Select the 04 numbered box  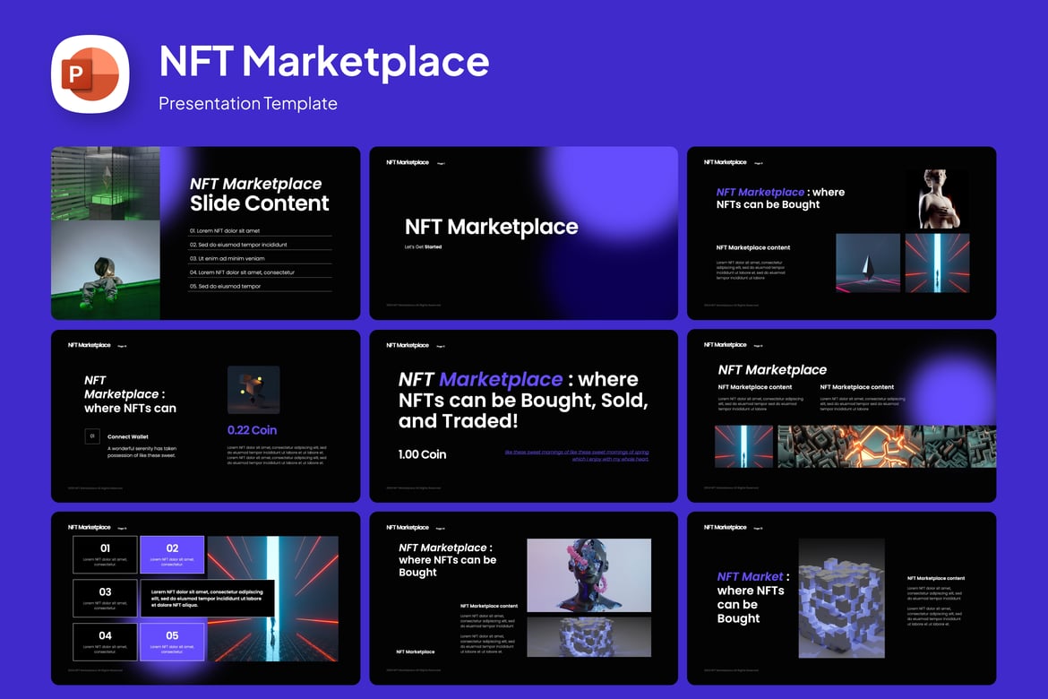coord(105,643)
